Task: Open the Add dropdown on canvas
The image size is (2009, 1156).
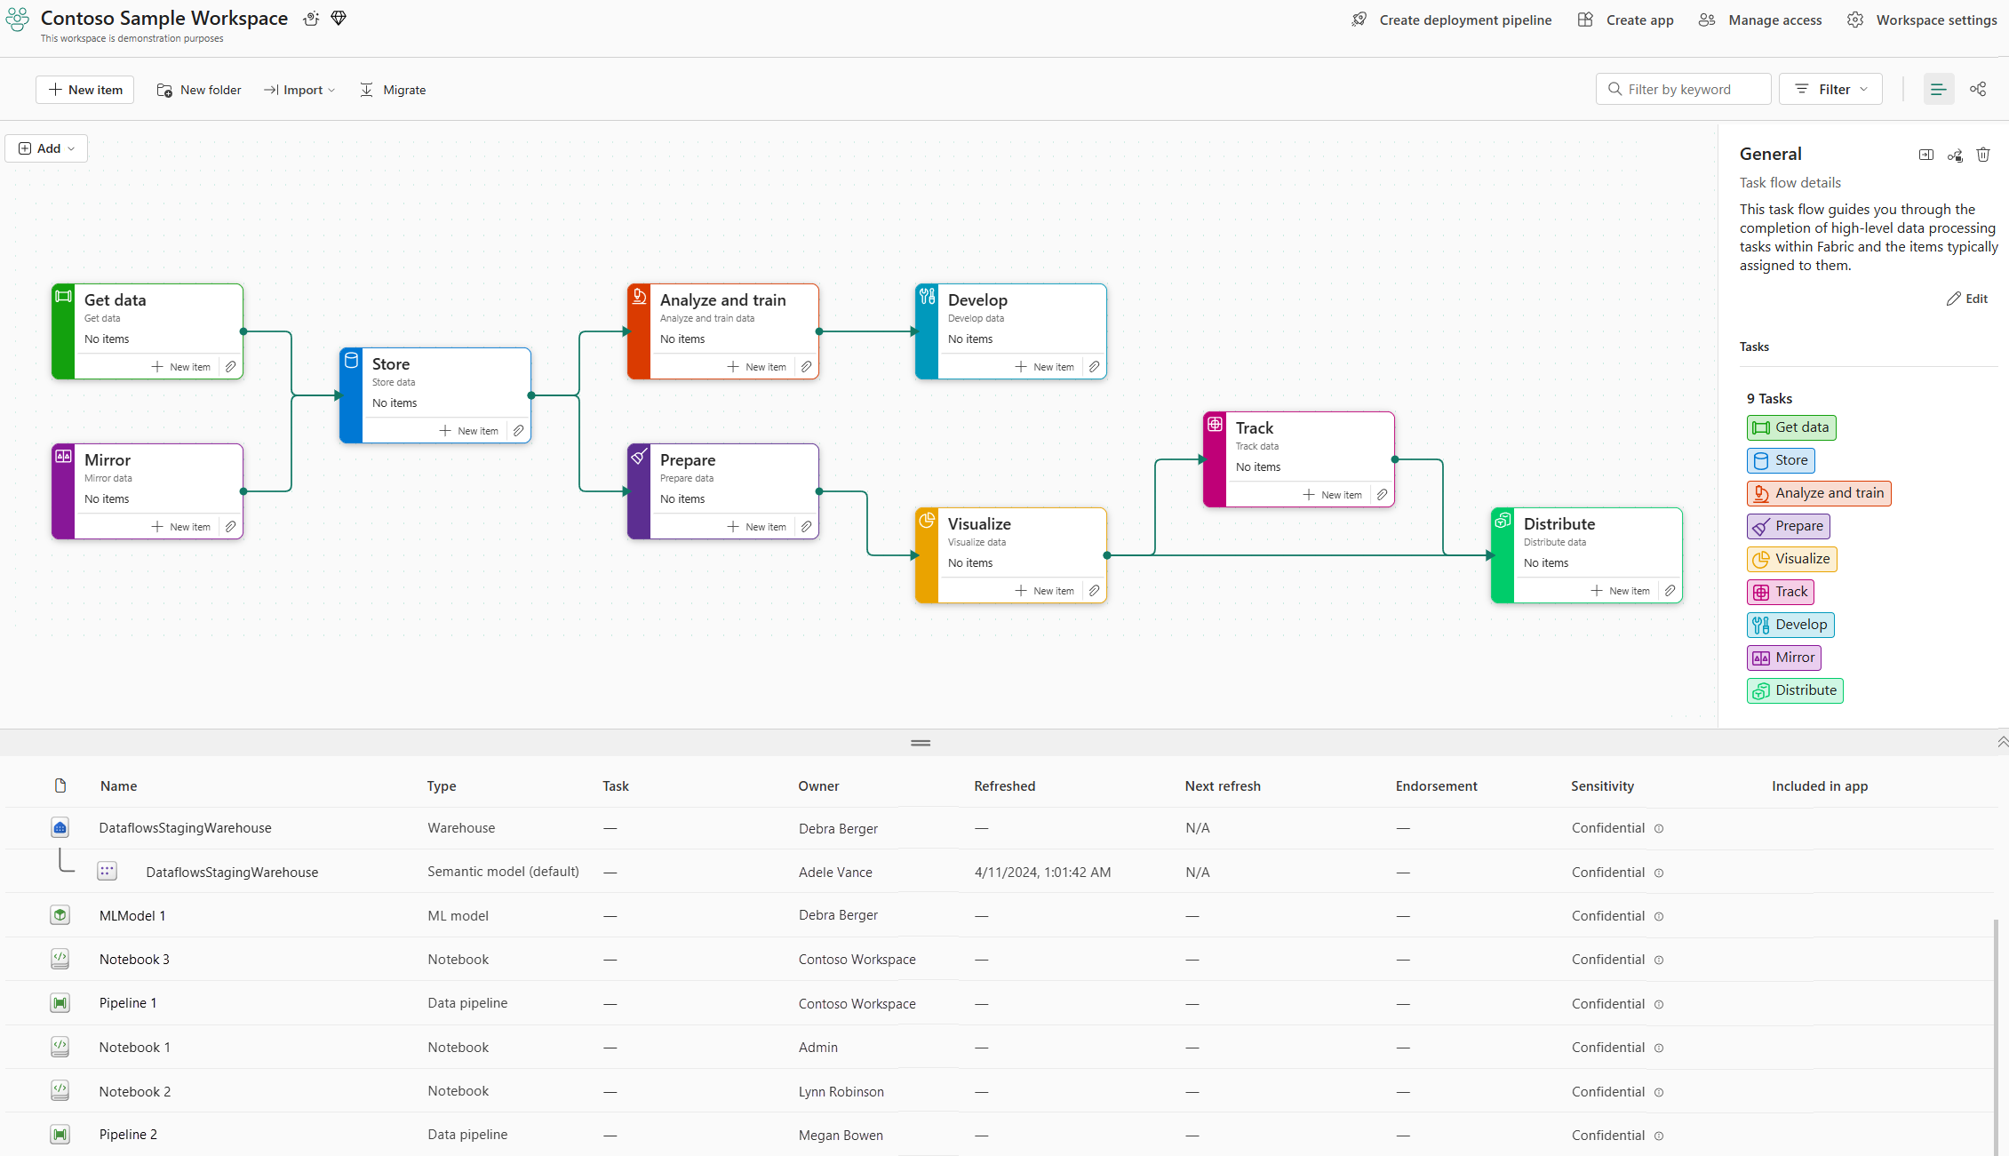Action: [x=46, y=148]
